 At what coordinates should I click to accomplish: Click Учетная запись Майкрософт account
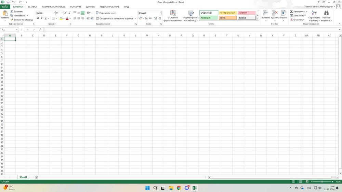tap(319, 7)
